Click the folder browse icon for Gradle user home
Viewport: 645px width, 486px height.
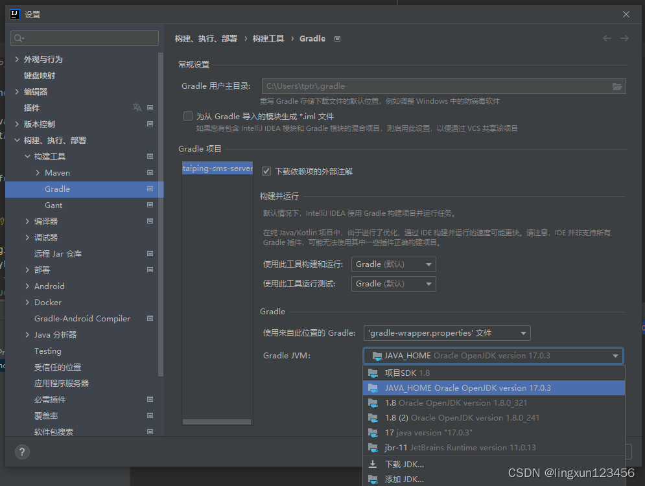(616, 86)
